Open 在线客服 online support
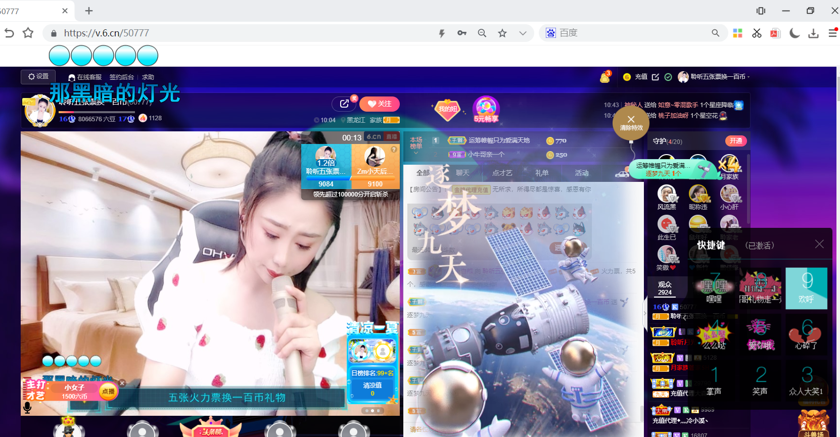840x437 pixels. pyautogui.click(x=85, y=77)
